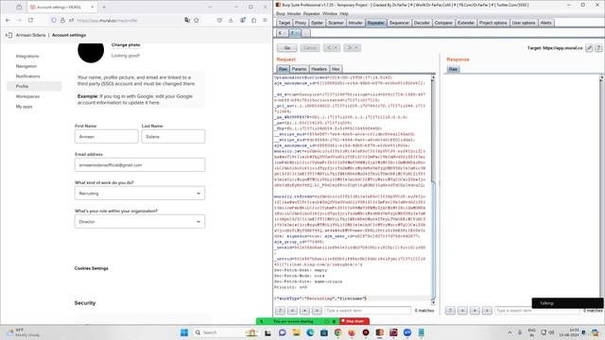
Task: Open a new browser tab
Action: pyautogui.click(x=104, y=7)
